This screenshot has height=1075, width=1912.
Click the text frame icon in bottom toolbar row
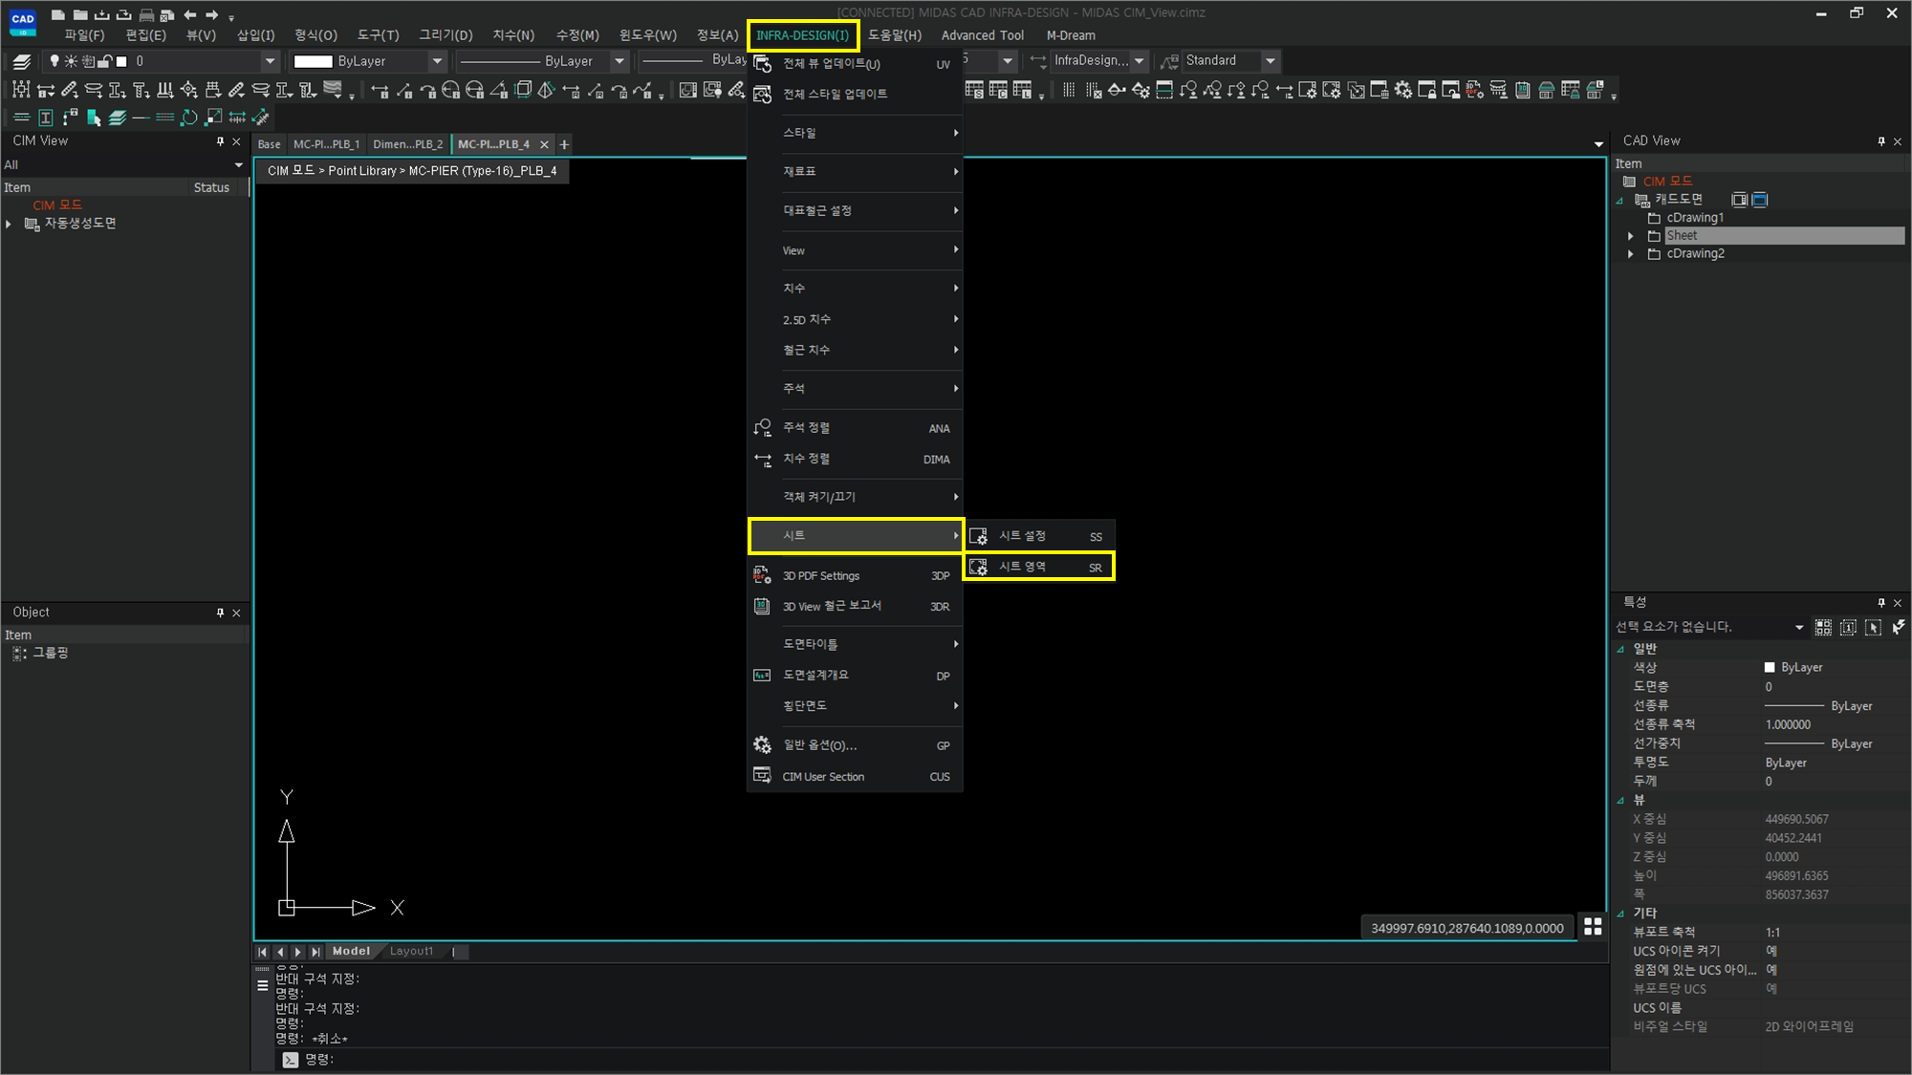(45, 118)
